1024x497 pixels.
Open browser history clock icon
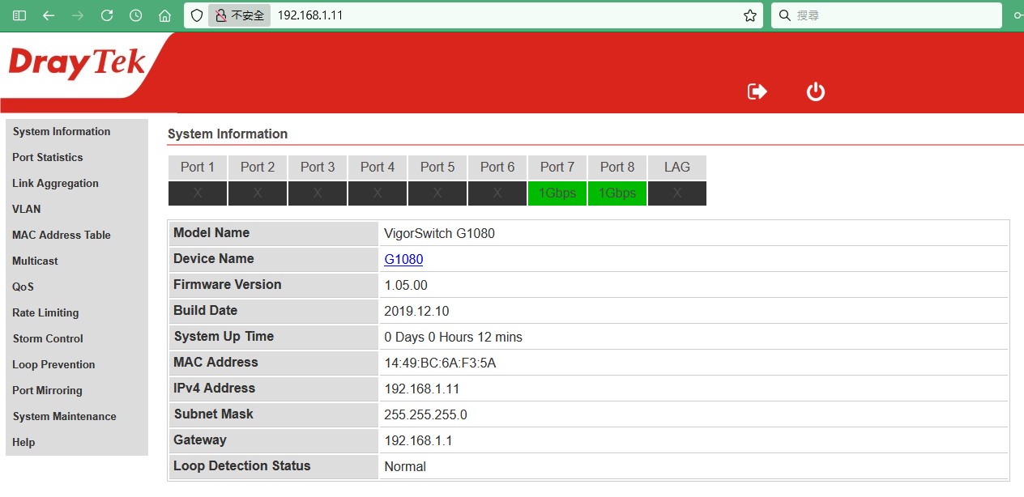pyautogui.click(x=136, y=15)
